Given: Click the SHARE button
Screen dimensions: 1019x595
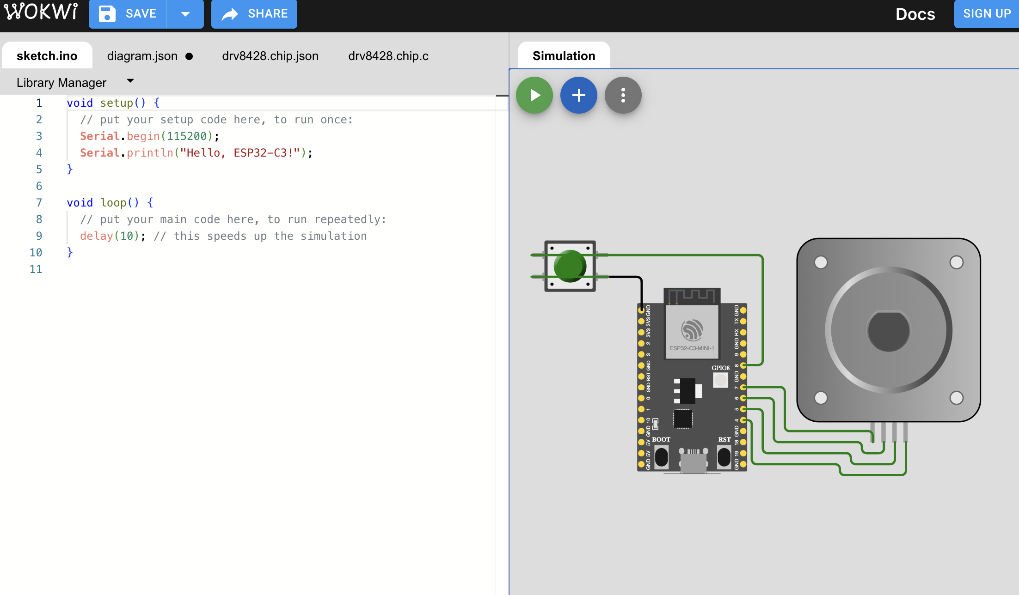Looking at the screenshot, I should coord(254,14).
